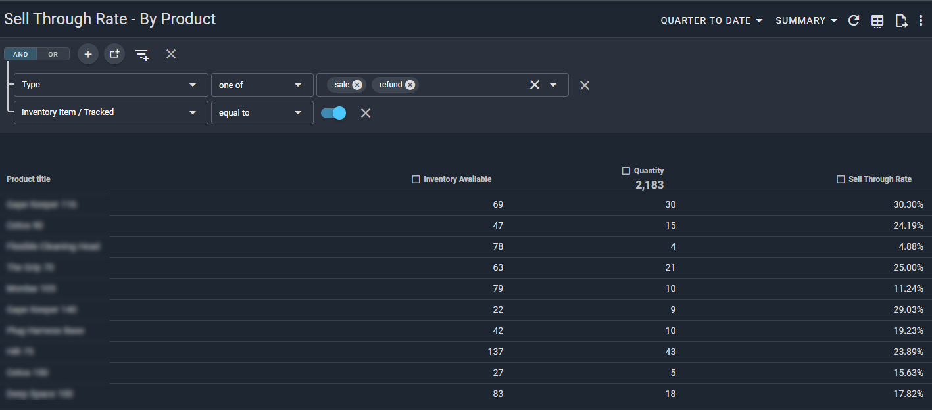Toggle the Inventory Item Tracked switch
The width and height of the screenshot is (932, 410).
coord(333,113)
